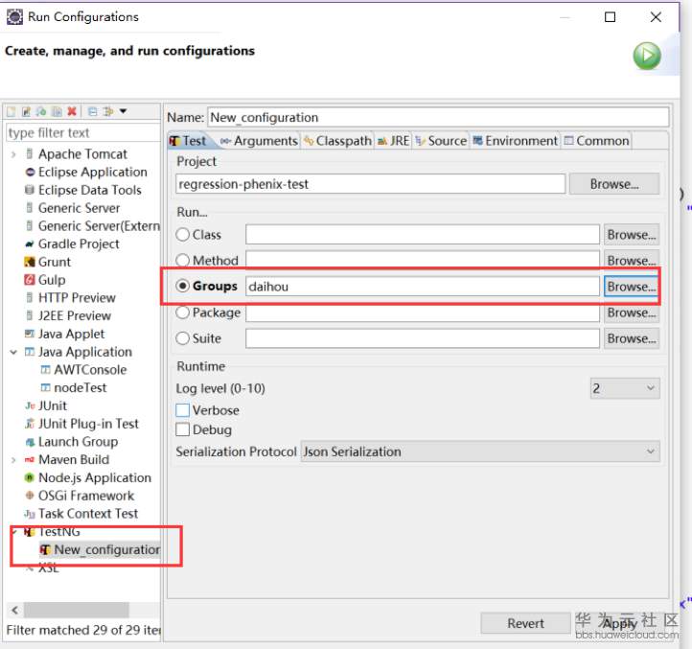Open the Serialization Protocol combo box
This screenshot has width=692, height=649.
(x=479, y=452)
